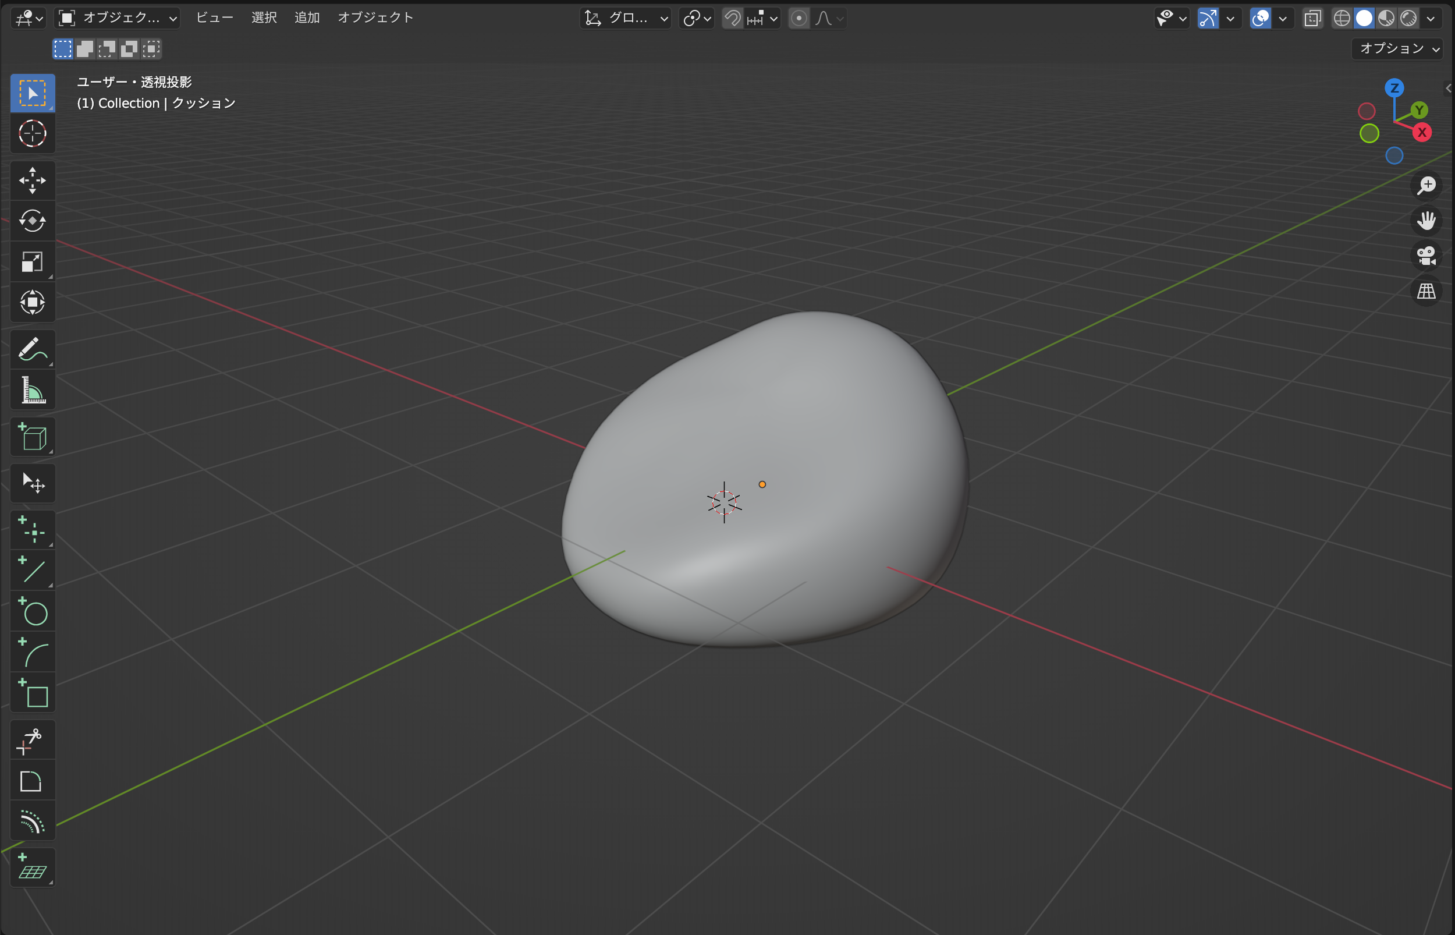
Task: Choose the add circle tool icon
Action: (32, 611)
